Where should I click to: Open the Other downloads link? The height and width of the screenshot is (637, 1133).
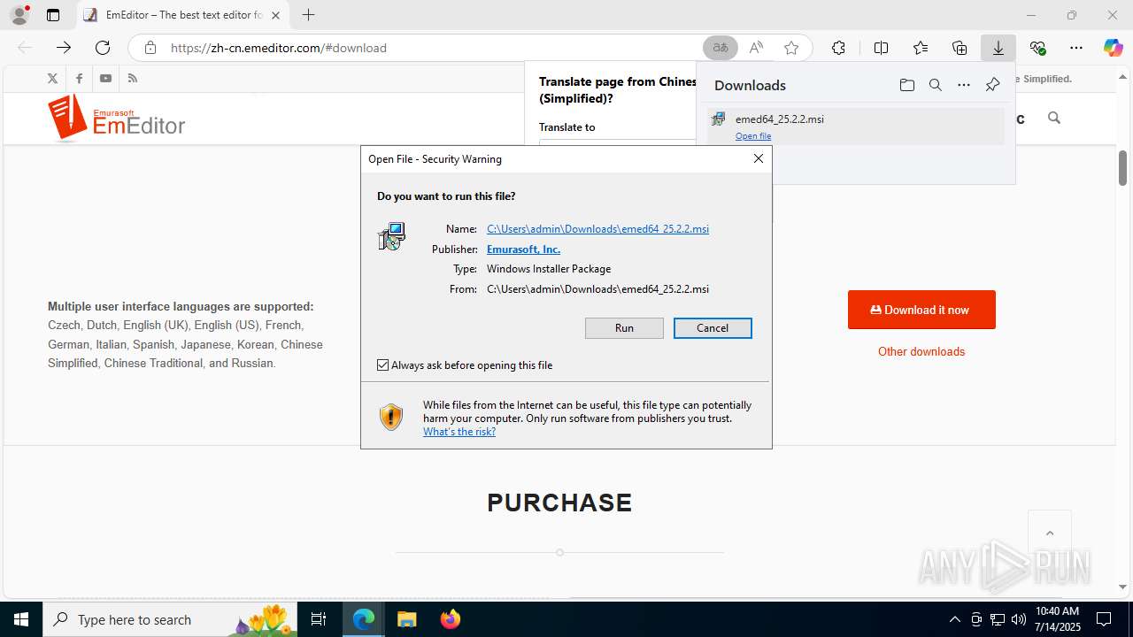(x=921, y=351)
